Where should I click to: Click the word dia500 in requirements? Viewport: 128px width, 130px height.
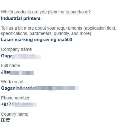[x=65, y=40]
